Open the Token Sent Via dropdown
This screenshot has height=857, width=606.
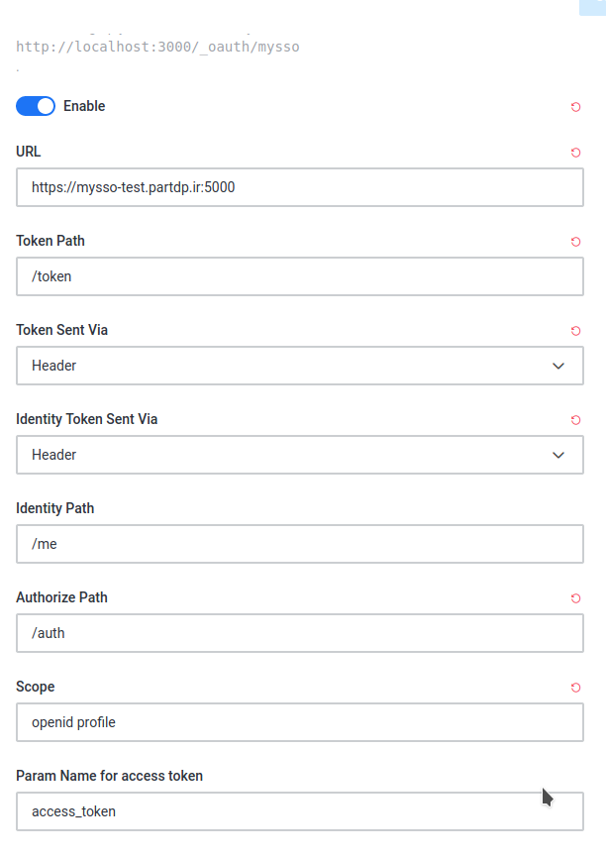297,366
